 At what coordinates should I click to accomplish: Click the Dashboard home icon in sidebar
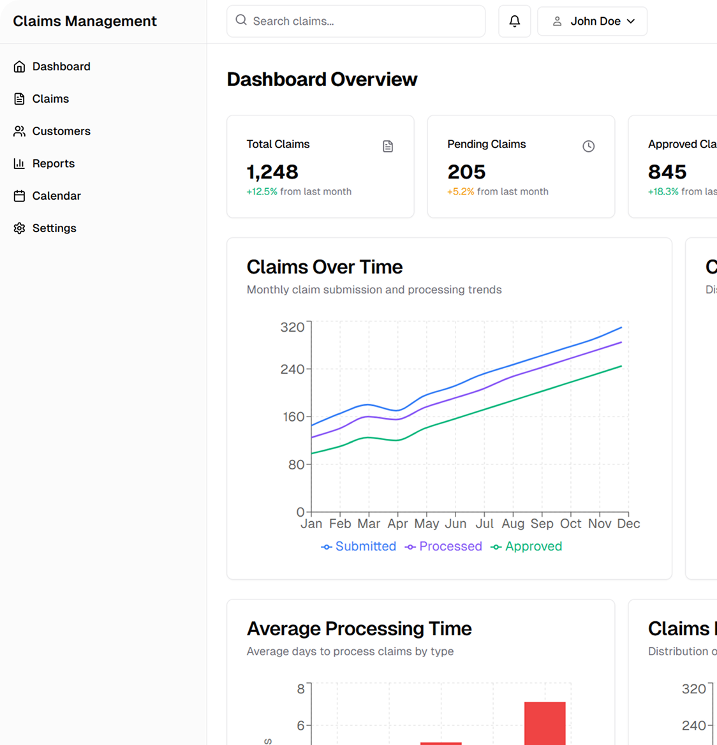click(20, 66)
